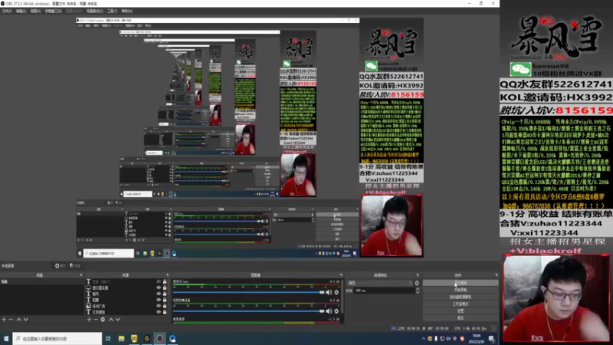
Task: Open Docks menu in OBS menu bar
Action: [53, 11]
